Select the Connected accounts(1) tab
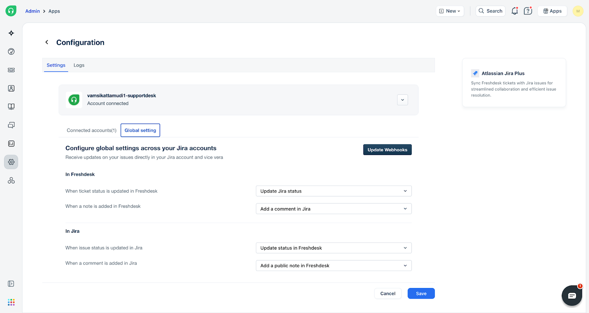This screenshot has width=589, height=313. point(91,130)
